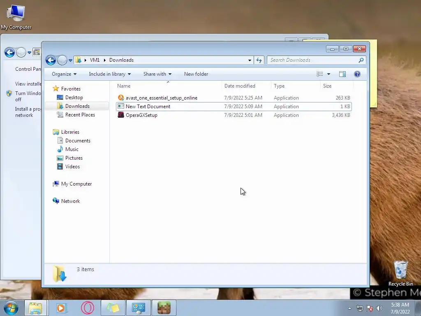Click the 7/9/2022 5:25 AM date cell
Screen dimensions: 421x316
click(x=243, y=98)
